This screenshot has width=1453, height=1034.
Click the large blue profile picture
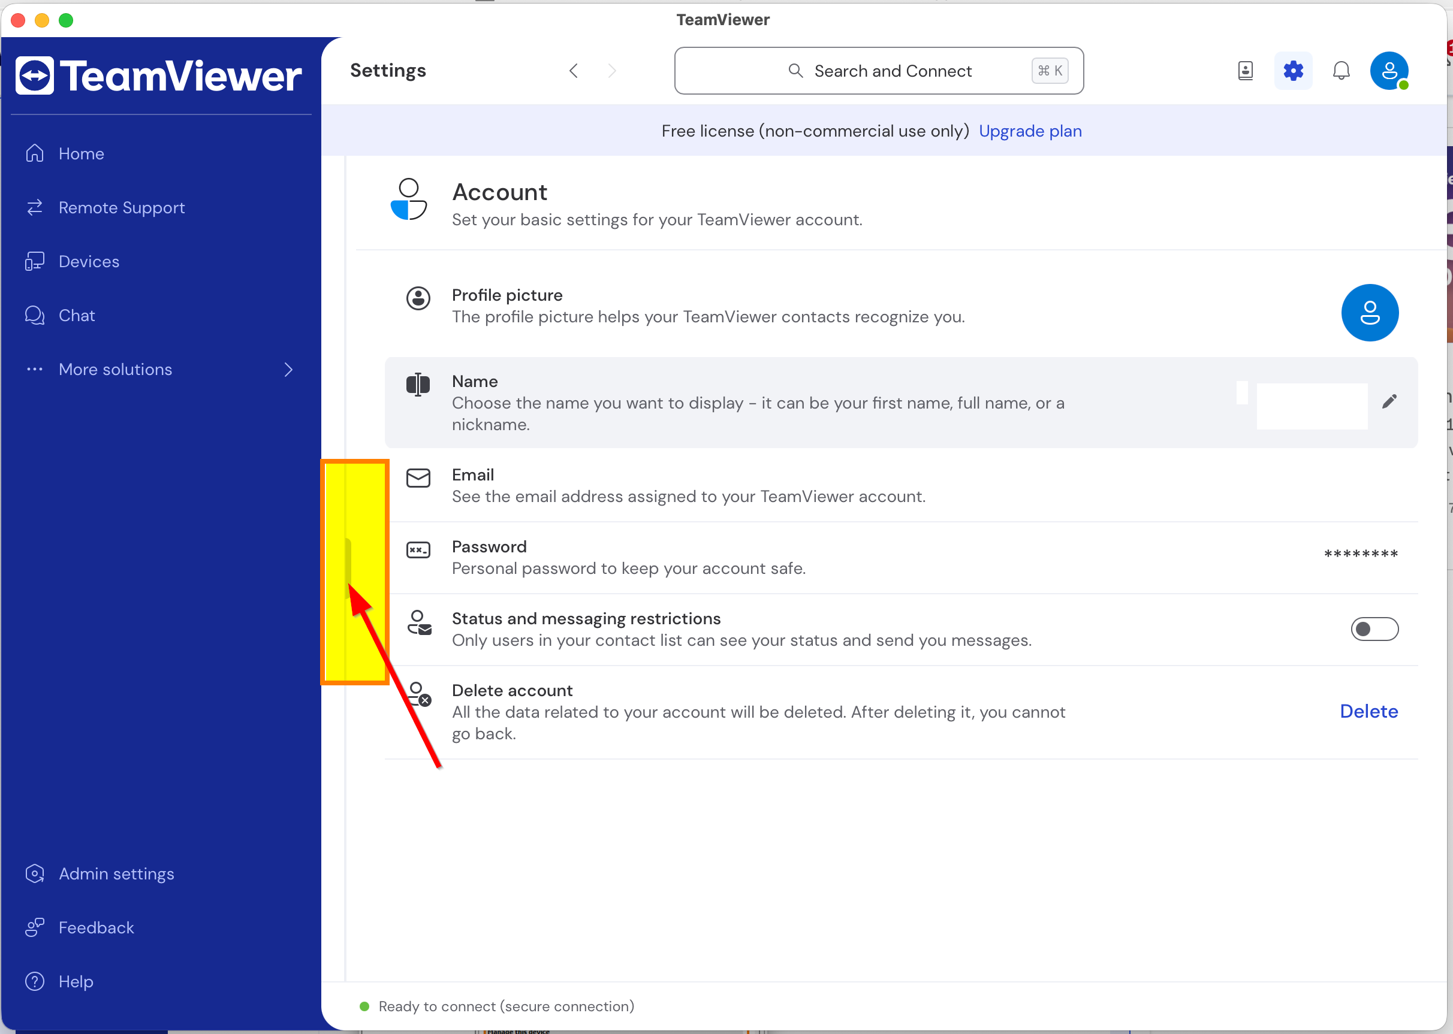tap(1370, 313)
